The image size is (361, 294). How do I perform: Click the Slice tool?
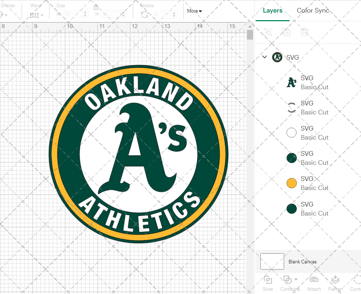click(x=268, y=284)
